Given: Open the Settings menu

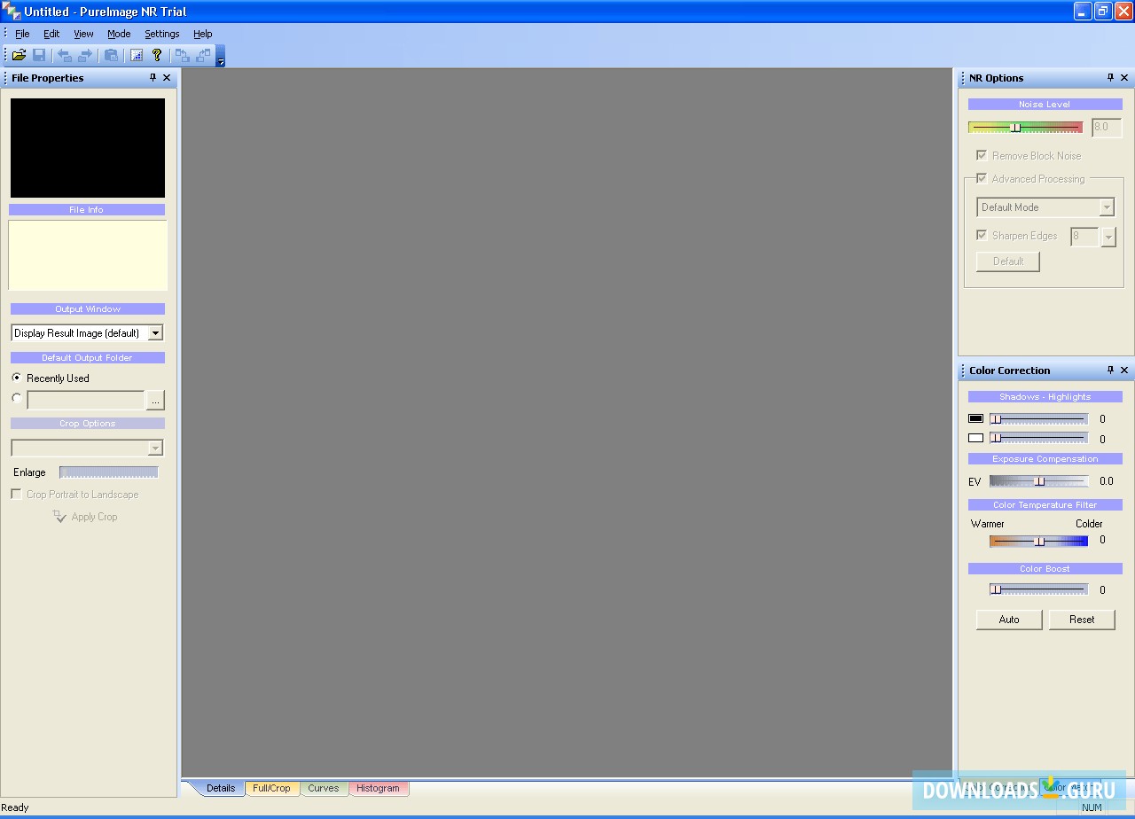Looking at the screenshot, I should point(162,34).
